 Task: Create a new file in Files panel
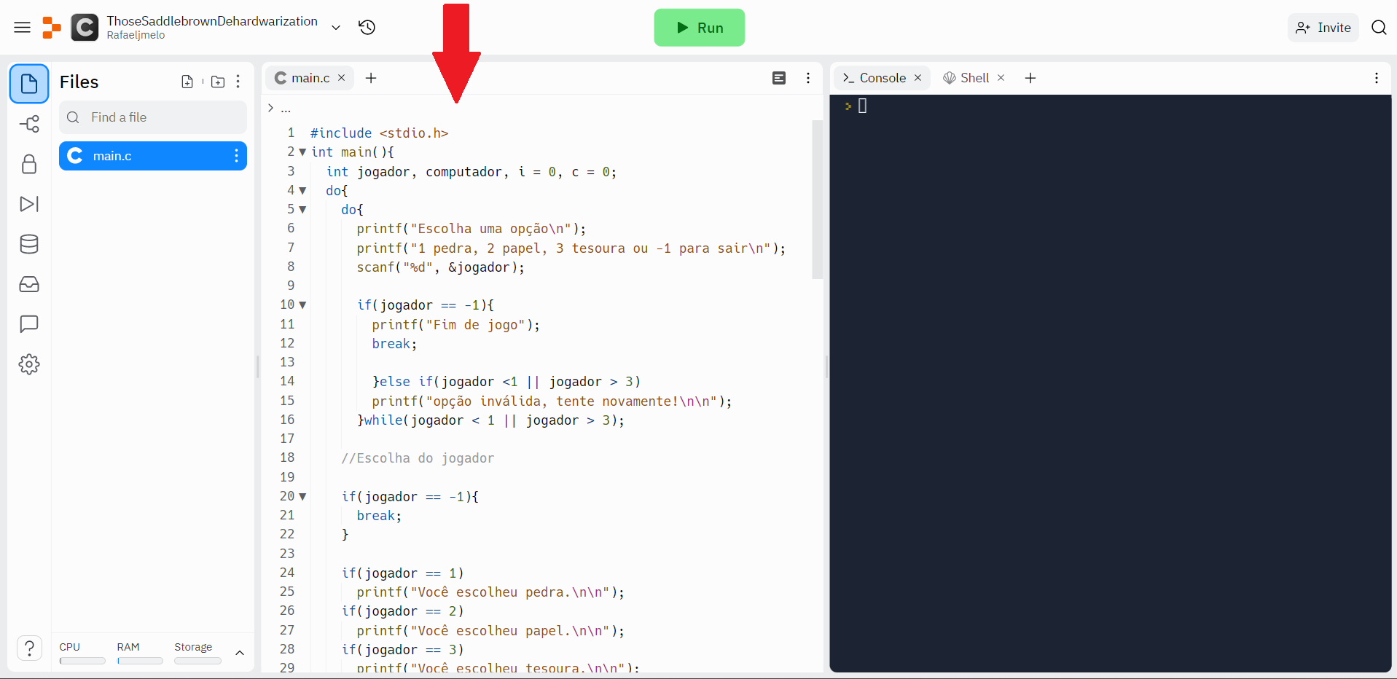coord(187,82)
